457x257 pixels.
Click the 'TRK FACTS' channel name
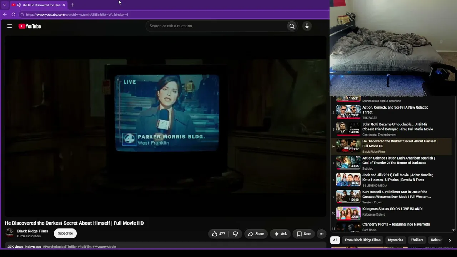(x=370, y=118)
